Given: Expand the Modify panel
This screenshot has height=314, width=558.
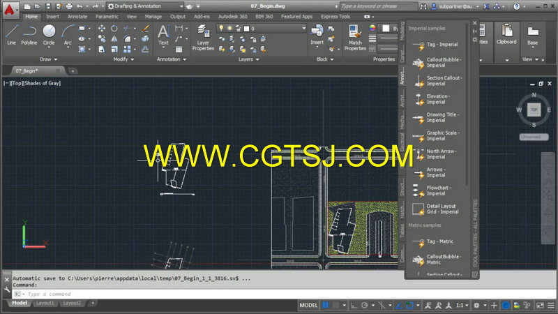Looking at the screenshot, I should point(123,59).
